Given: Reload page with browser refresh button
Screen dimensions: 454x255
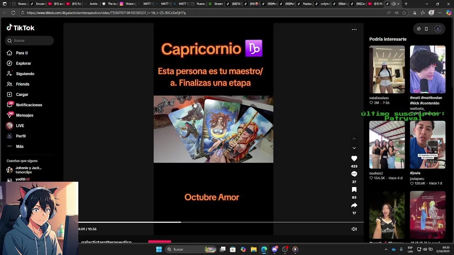Looking at the screenshot, I should point(13,13).
